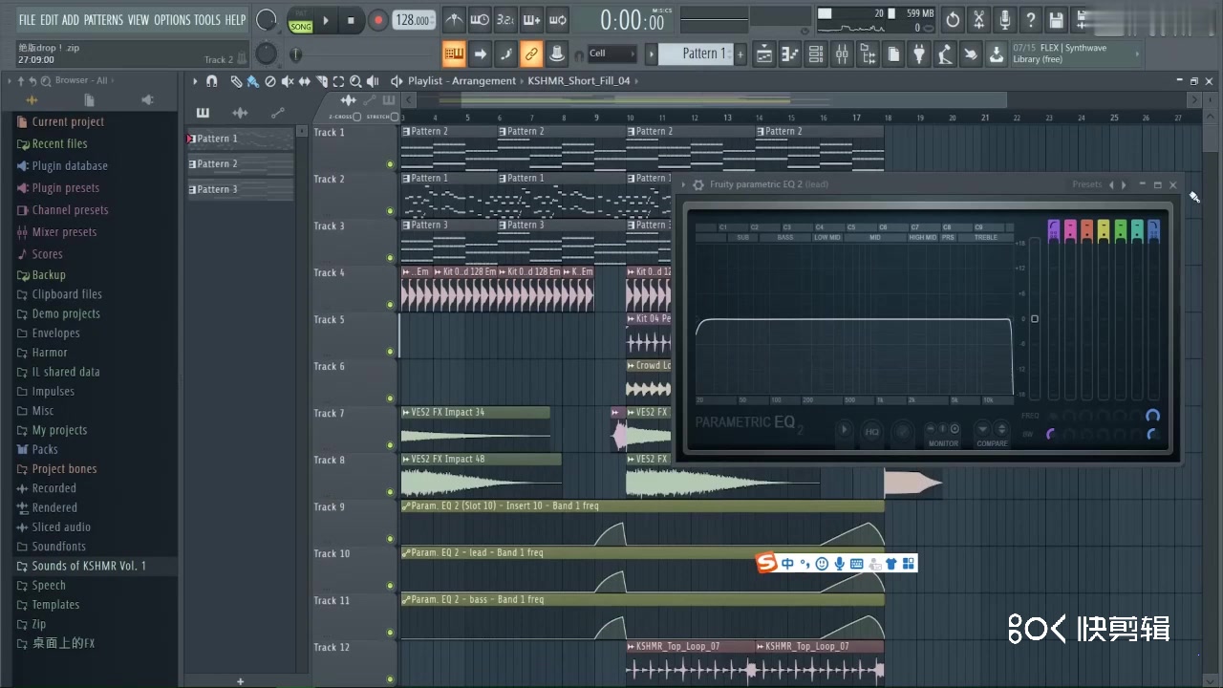Enable wait for input before recording

pos(481,20)
